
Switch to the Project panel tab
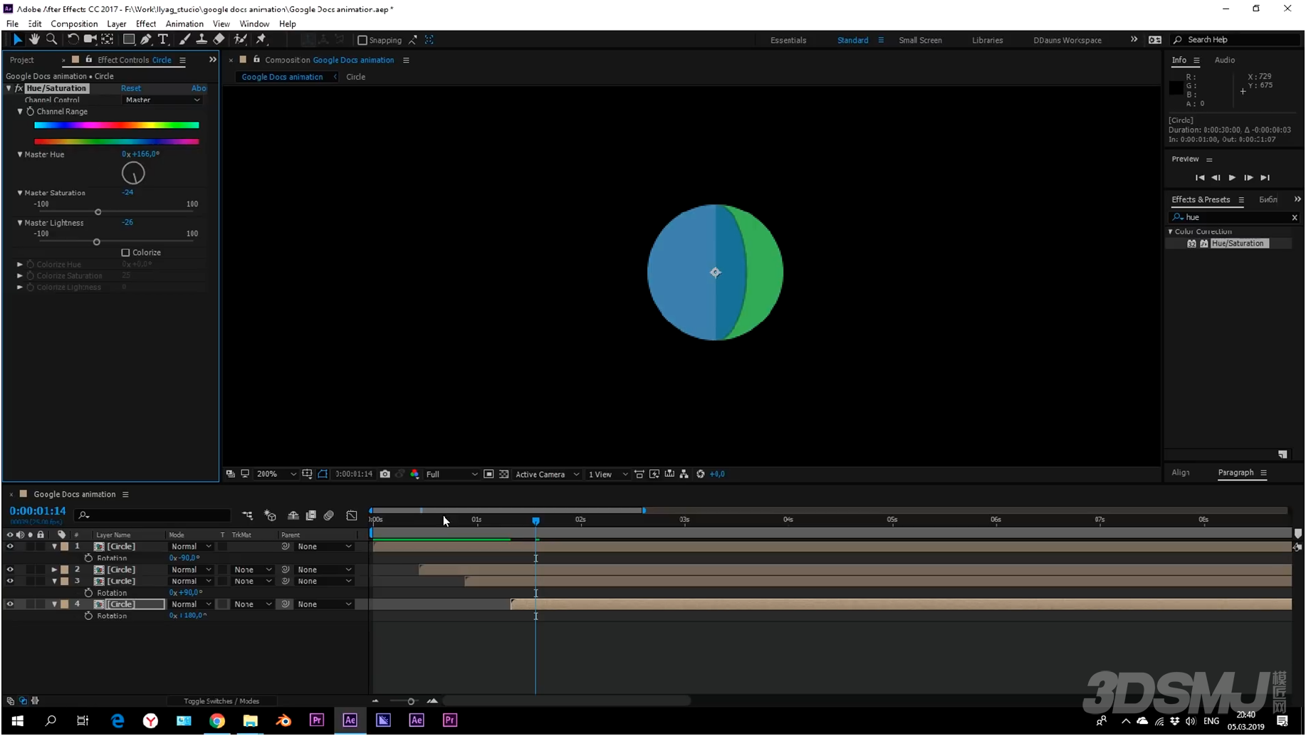[x=22, y=60]
